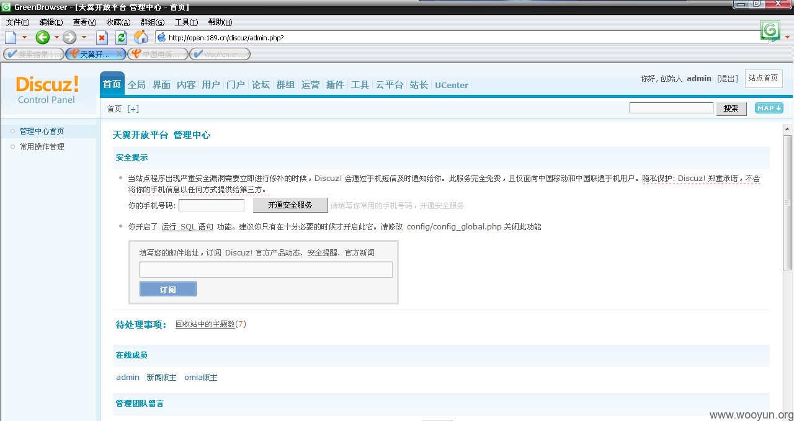
Task: Stop loading with the red X icon
Action: [102, 38]
